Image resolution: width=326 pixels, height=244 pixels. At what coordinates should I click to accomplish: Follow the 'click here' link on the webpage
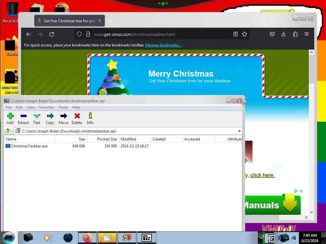[x=262, y=175]
